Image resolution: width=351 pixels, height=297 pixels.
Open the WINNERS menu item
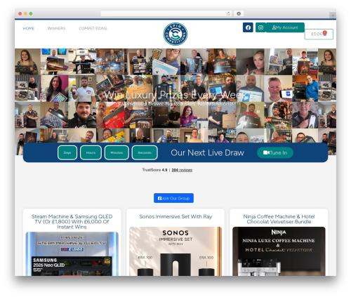click(x=56, y=28)
